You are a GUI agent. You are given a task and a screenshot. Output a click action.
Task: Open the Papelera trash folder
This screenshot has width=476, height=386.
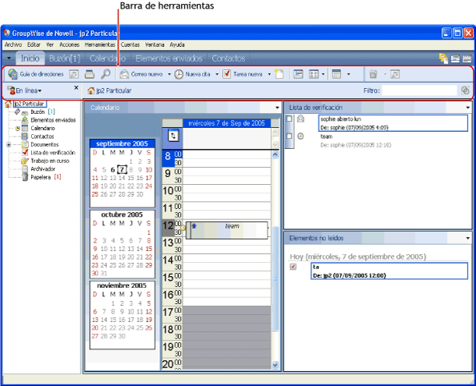[x=41, y=177]
